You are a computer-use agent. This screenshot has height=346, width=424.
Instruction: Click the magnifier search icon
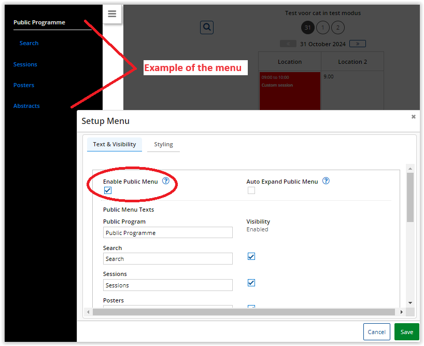tap(206, 27)
